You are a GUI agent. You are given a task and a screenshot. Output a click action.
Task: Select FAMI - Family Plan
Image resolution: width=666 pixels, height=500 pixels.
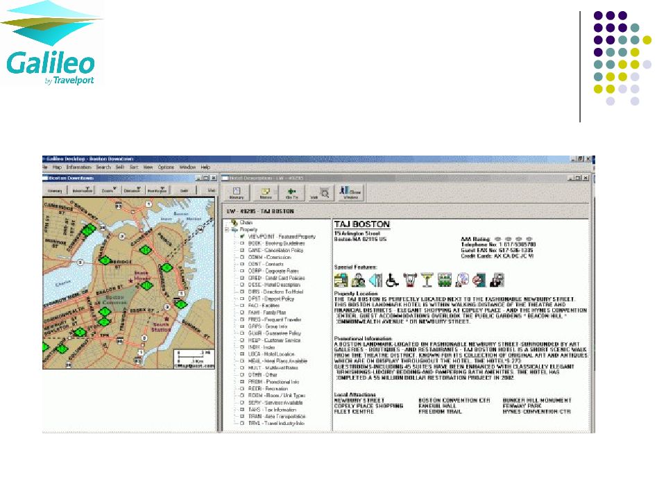click(x=266, y=312)
